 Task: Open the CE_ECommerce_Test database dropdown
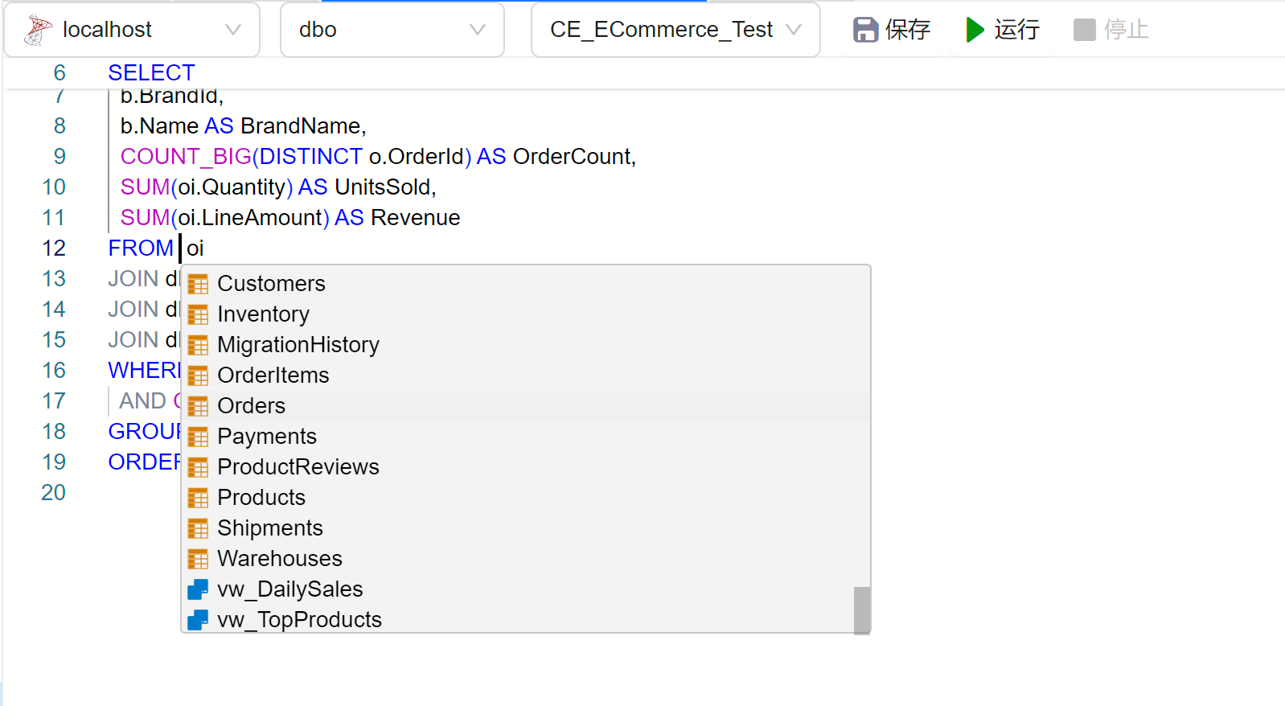click(x=793, y=30)
